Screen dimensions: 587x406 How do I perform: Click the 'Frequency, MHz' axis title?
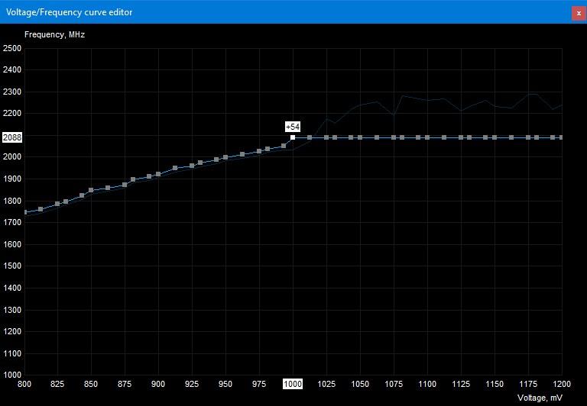tap(55, 35)
